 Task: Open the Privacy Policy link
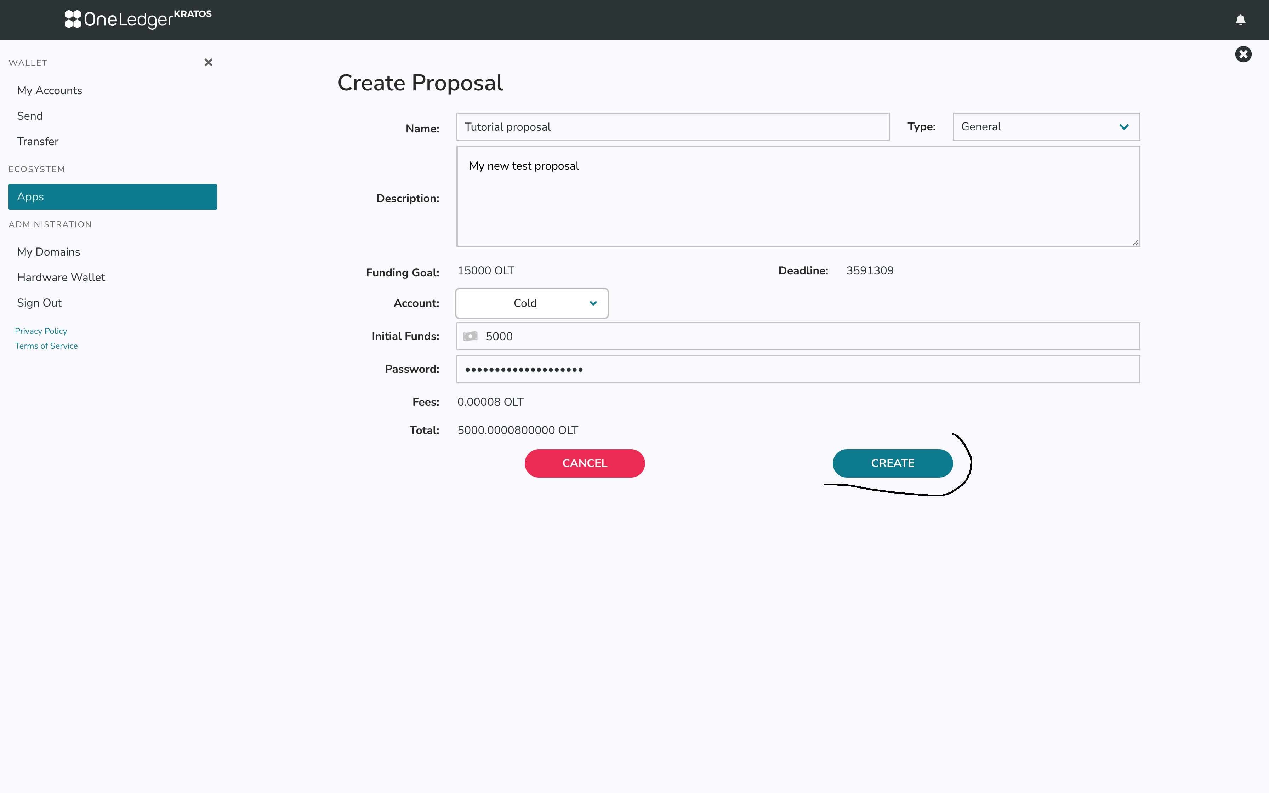click(x=41, y=331)
